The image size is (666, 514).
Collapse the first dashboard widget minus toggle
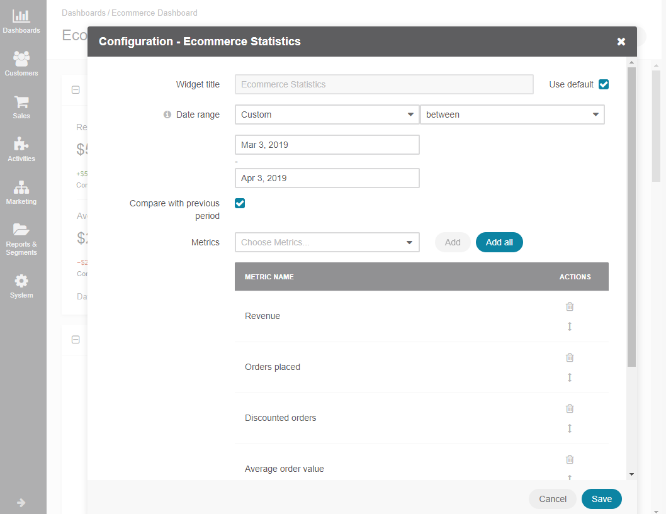click(76, 90)
